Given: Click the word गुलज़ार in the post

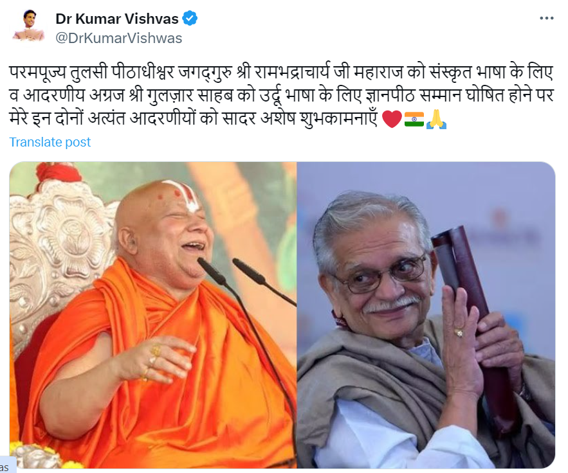Looking at the screenshot, I should point(170,96).
